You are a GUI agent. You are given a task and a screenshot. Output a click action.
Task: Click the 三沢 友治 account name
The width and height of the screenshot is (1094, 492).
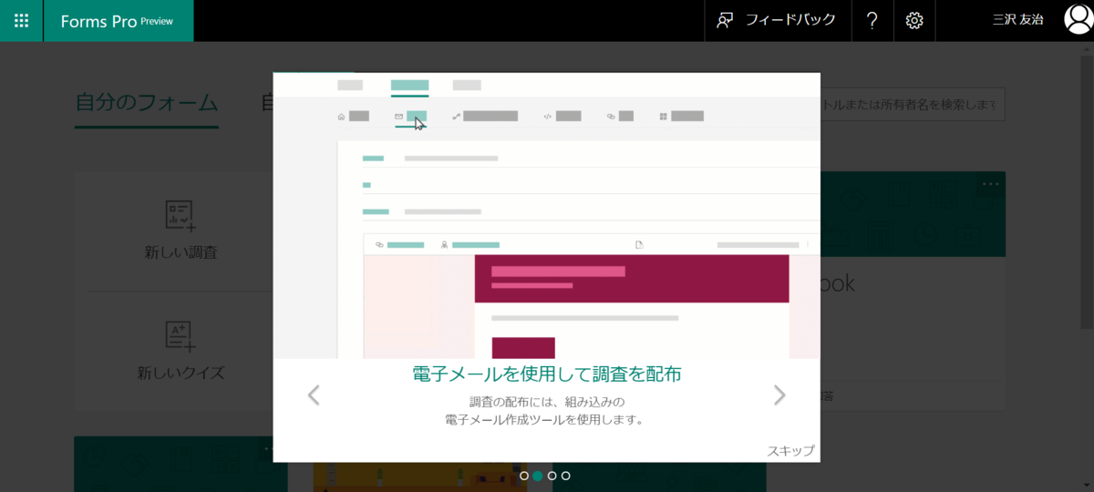(x=1017, y=20)
